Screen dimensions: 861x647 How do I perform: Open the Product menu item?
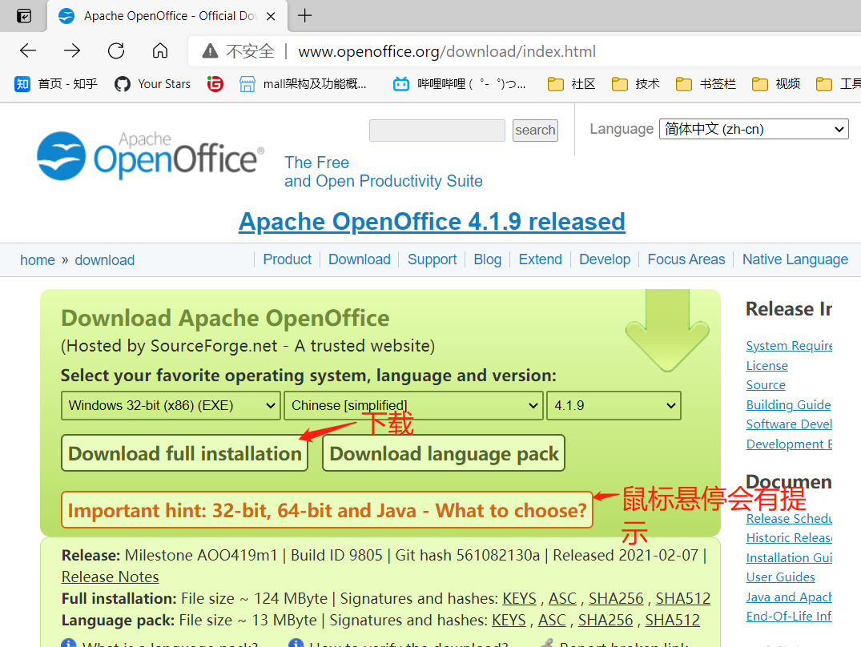pos(287,259)
